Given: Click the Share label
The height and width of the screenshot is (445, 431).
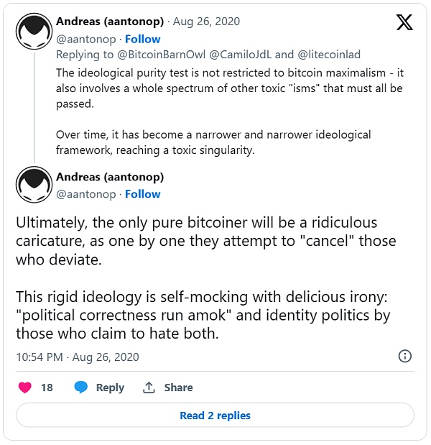Looking at the screenshot, I should tap(178, 387).
